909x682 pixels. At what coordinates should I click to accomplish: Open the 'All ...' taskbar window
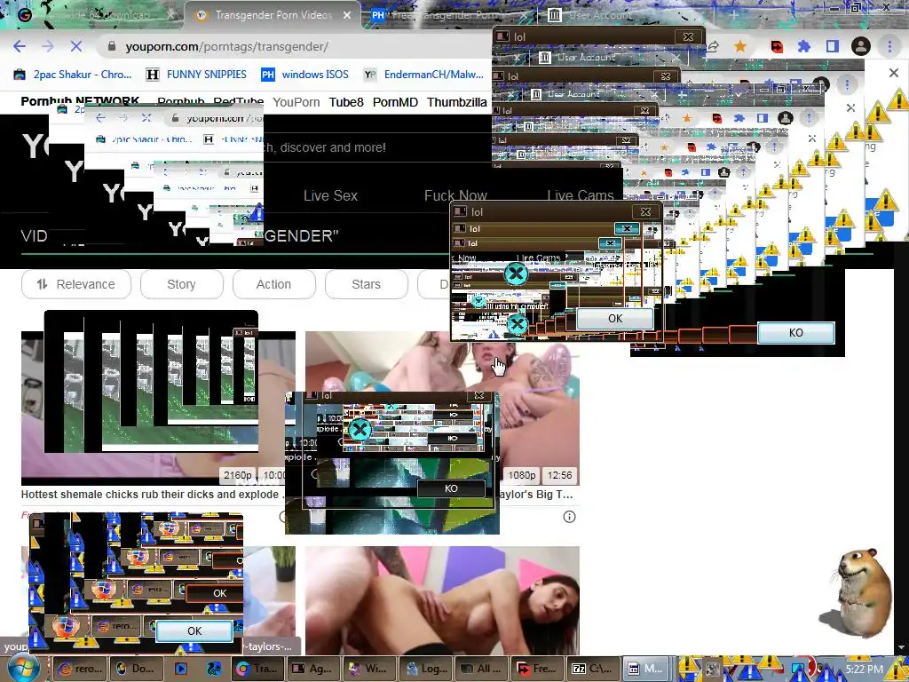480,669
